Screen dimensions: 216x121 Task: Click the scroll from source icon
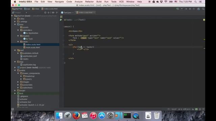[45, 12]
